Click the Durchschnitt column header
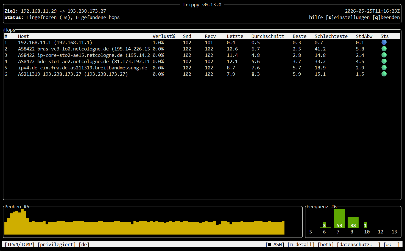Screen dimensions: 405x251 (268, 36)
